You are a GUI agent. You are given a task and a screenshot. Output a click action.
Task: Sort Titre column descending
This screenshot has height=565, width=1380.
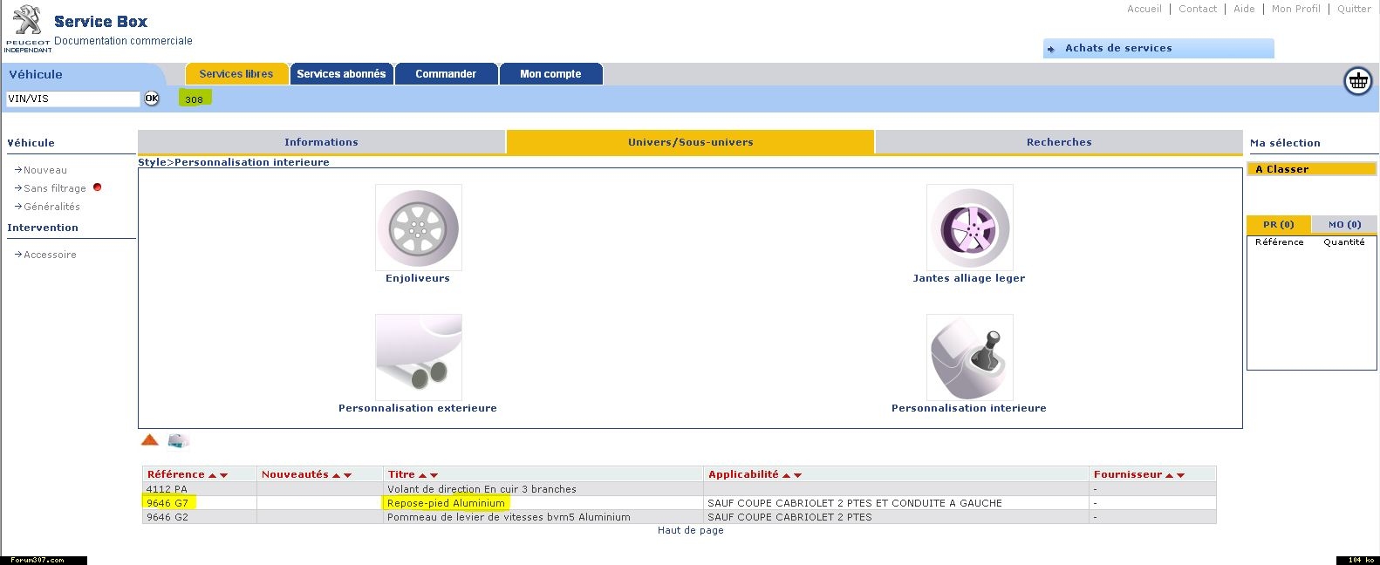coord(434,475)
